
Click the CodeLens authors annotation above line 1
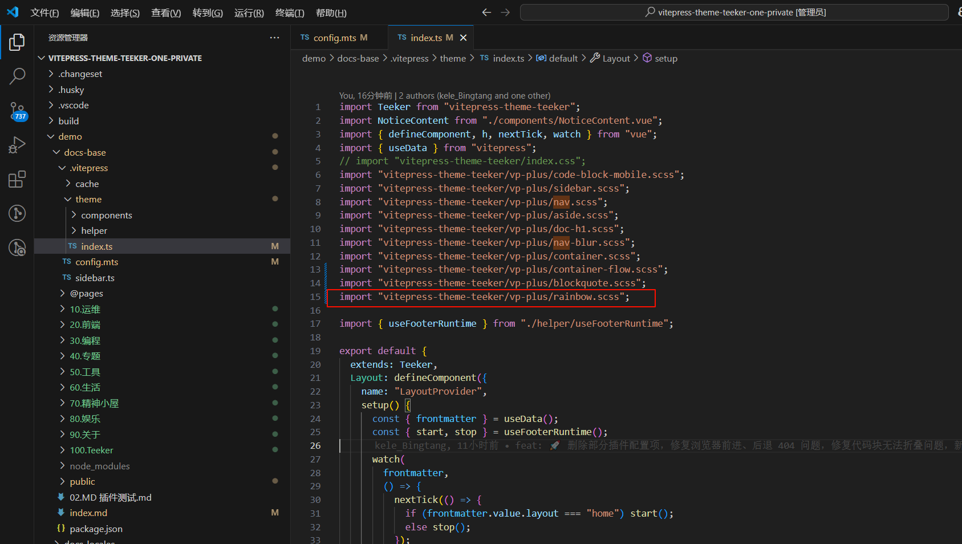[x=445, y=95]
